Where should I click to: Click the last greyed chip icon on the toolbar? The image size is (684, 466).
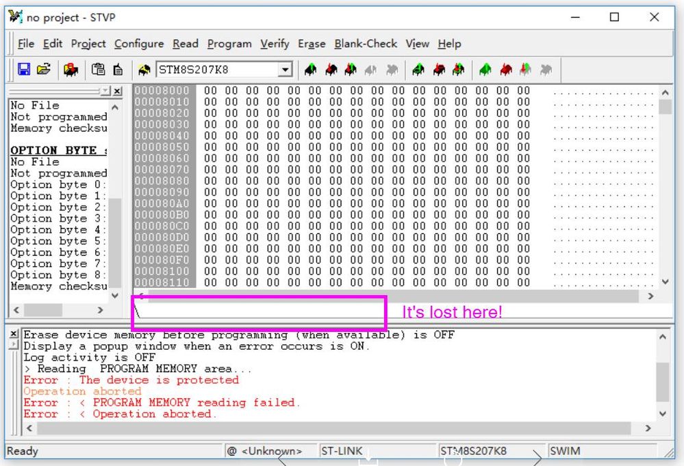pyautogui.click(x=546, y=69)
